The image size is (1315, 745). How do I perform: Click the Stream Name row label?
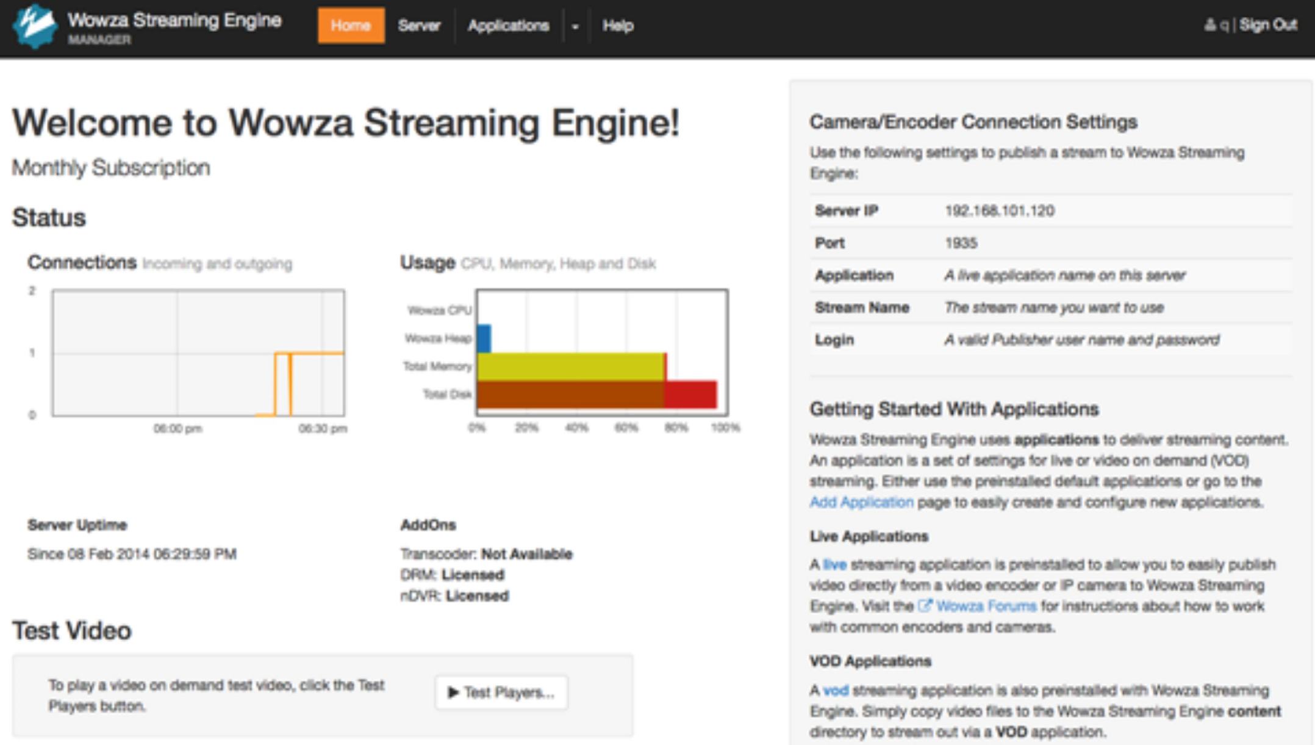pyautogui.click(x=862, y=308)
